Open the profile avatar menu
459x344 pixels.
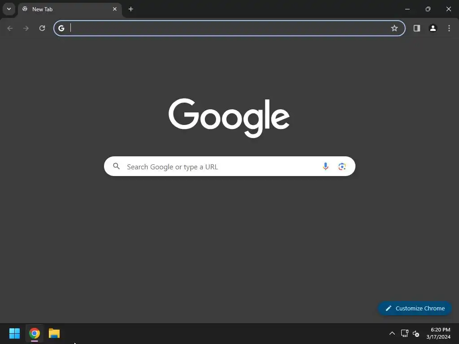click(433, 28)
